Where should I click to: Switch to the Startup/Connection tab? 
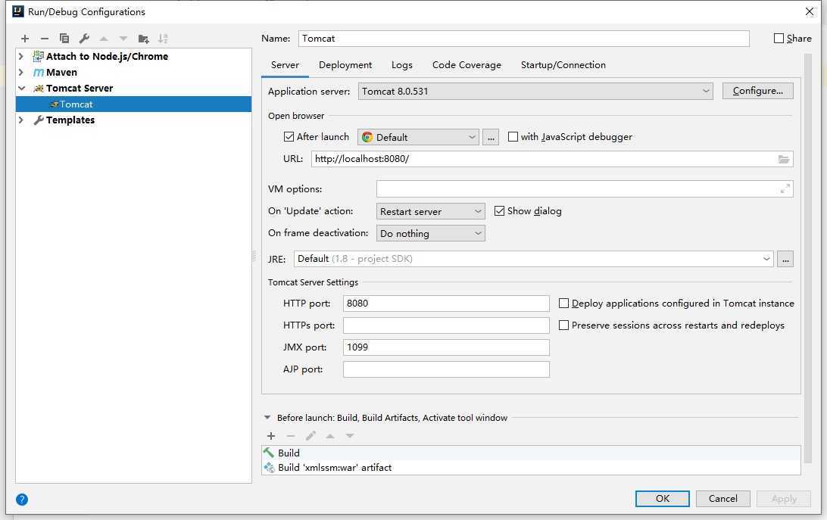click(x=563, y=65)
